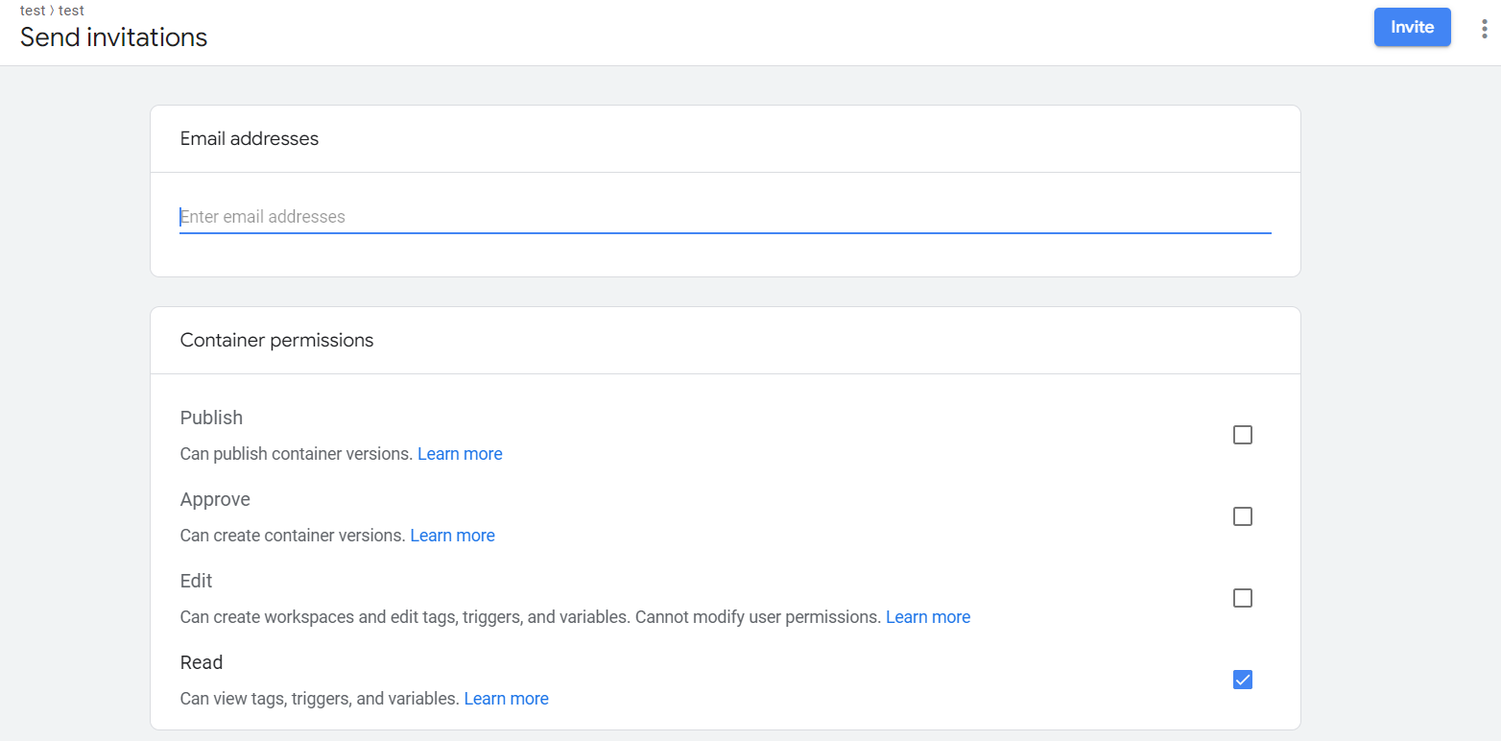Click the Container permissions heading
The image size is (1501, 741).
(276, 340)
